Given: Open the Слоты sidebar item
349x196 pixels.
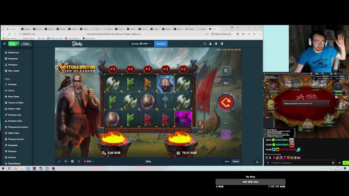Looking at the screenshot, I should [11, 90].
